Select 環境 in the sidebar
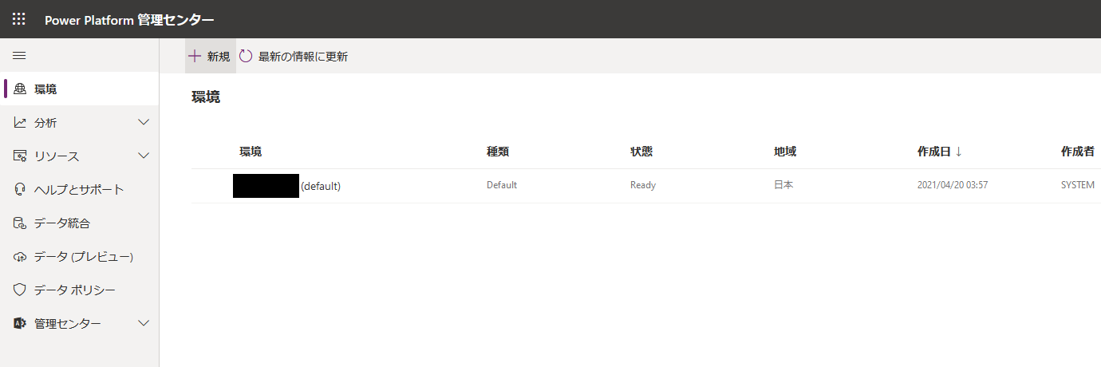The width and height of the screenshot is (1101, 367). point(80,89)
